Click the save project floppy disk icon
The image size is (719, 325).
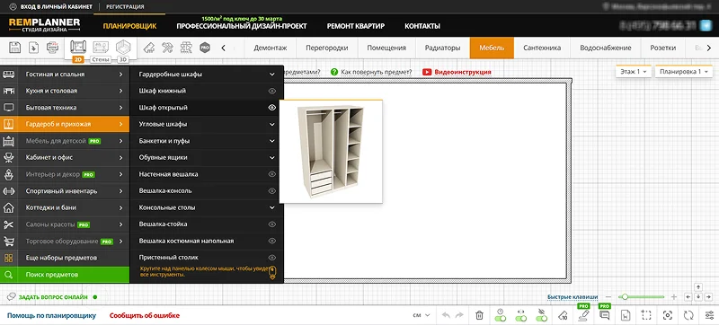[14, 48]
